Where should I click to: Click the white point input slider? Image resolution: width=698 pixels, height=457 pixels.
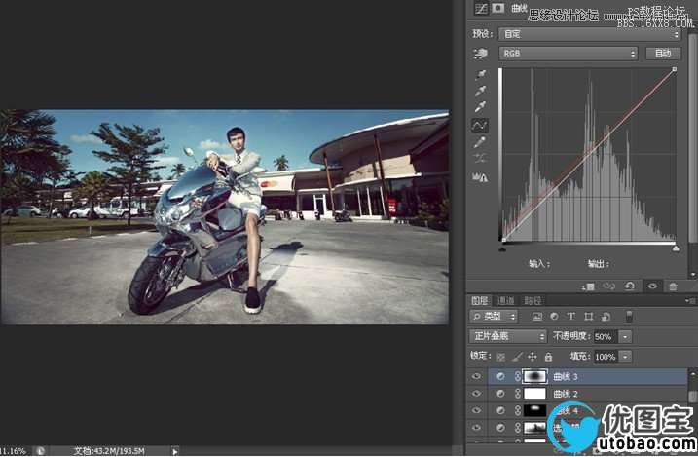pyautogui.click(x=676, y=248)
